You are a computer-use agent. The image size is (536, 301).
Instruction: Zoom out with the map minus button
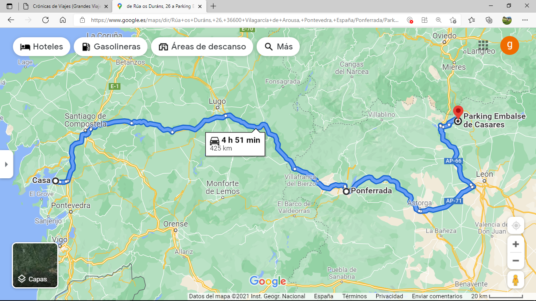516,261
